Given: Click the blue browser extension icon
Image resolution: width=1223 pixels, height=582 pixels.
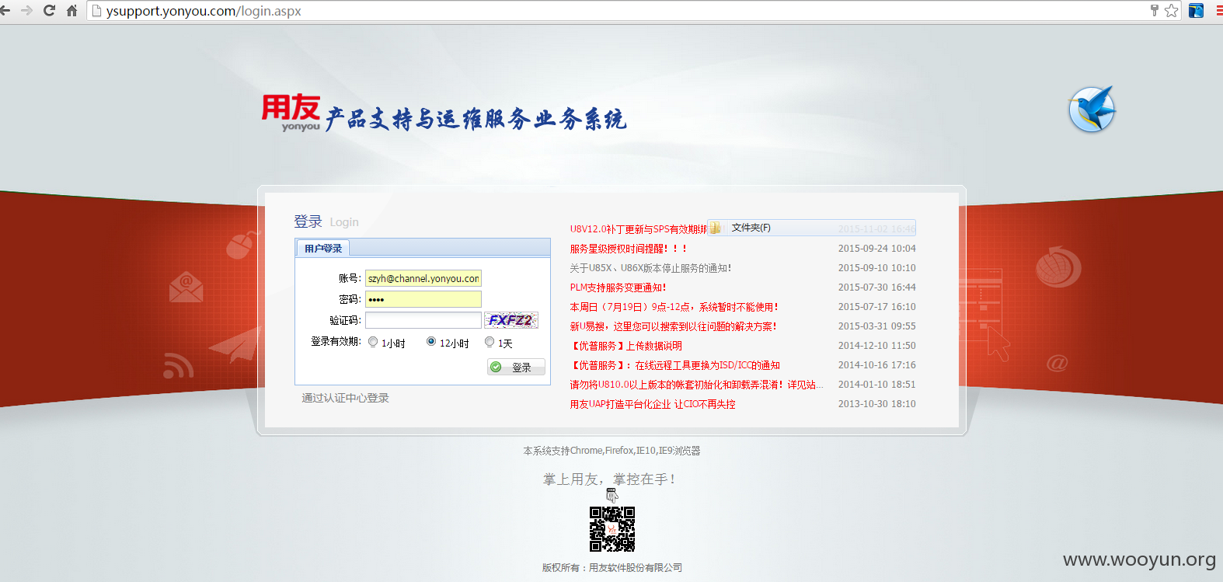Looking at the screenshot, I should (1197, 11).
